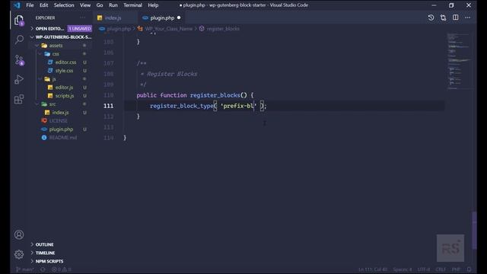Switch to the index.js editor tab
This screenshot has height=274, width=487.
click(114, 18)
